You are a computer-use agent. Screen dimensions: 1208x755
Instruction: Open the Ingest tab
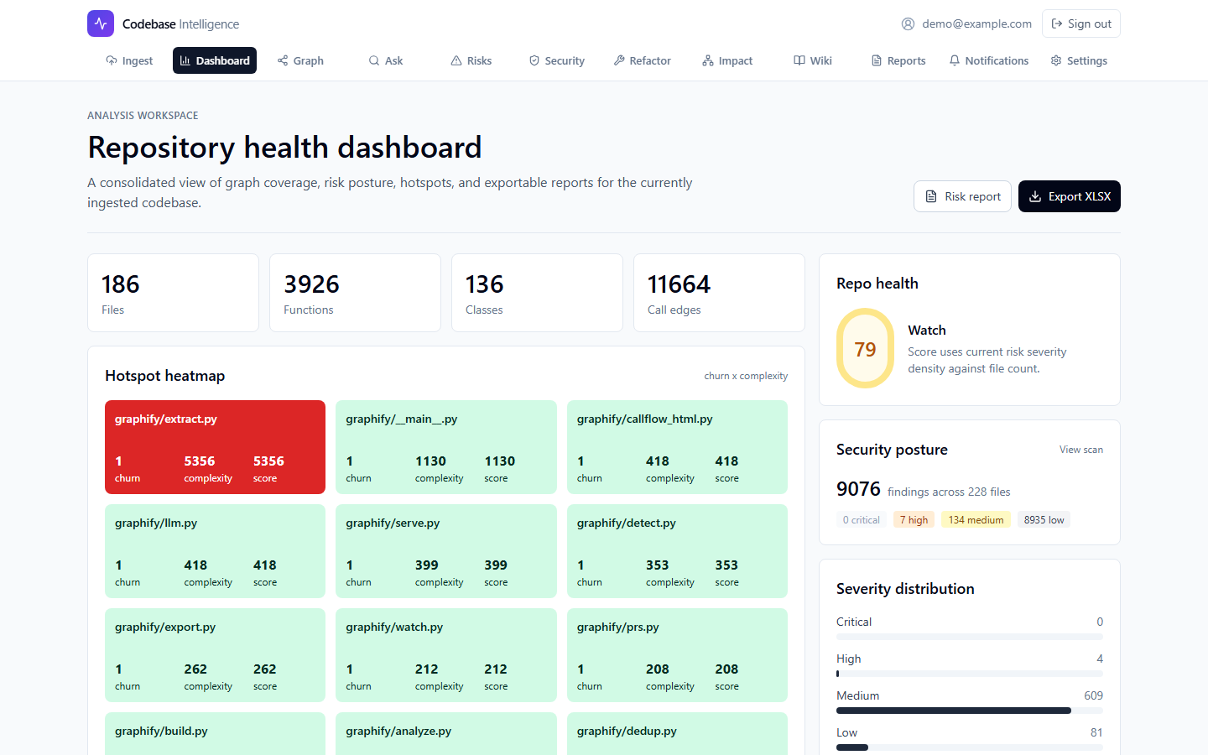point(129,60)
